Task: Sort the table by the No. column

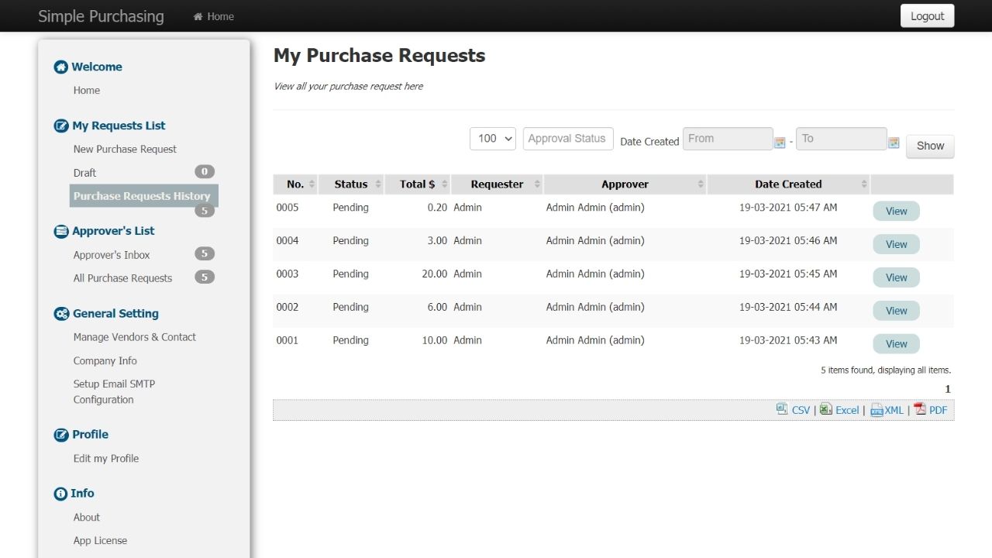Action: coord(295,184)
